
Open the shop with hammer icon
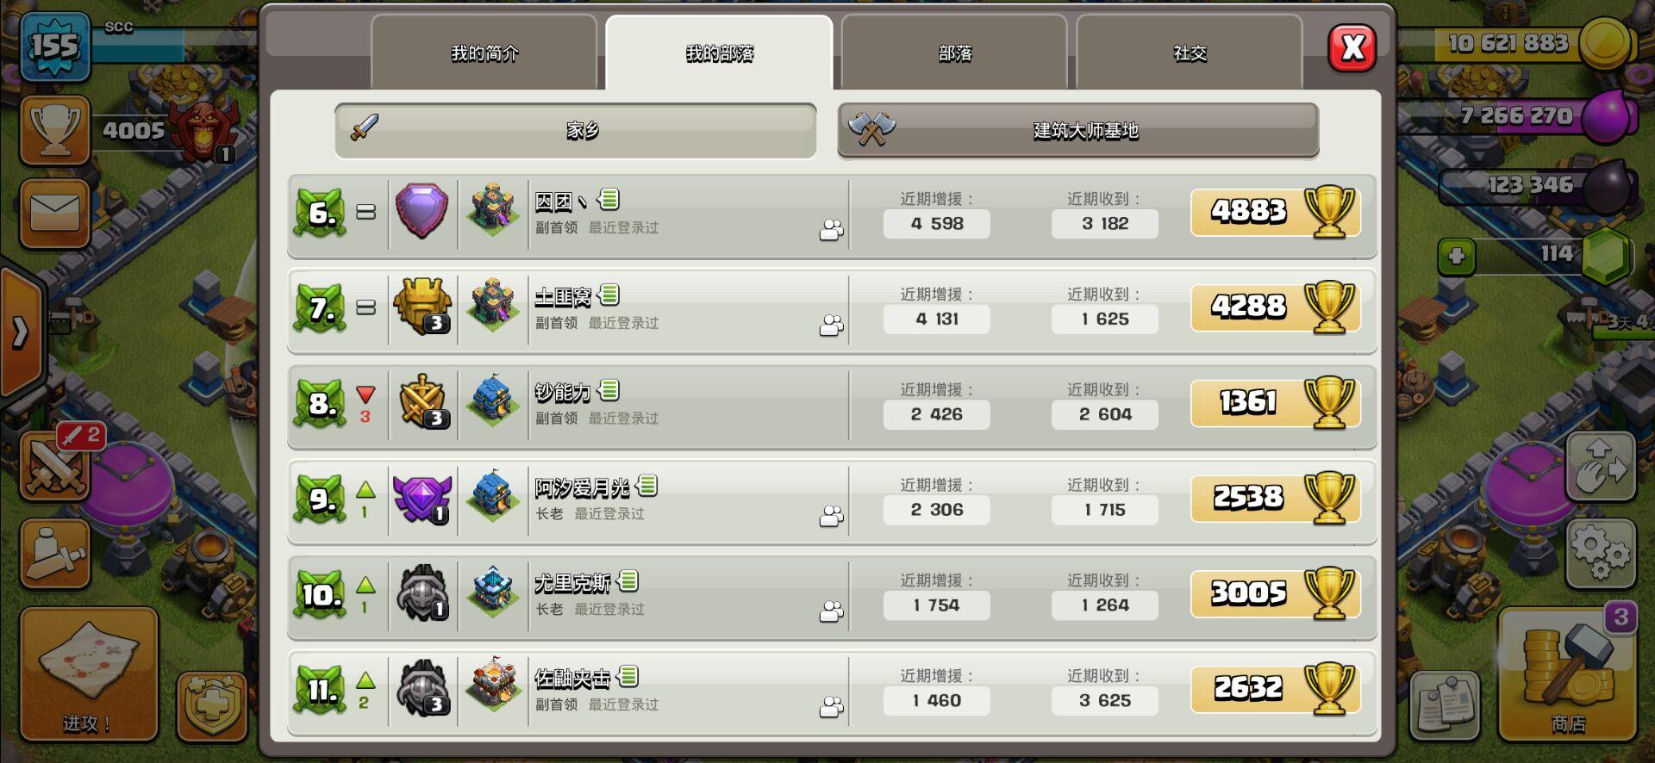1568,674
